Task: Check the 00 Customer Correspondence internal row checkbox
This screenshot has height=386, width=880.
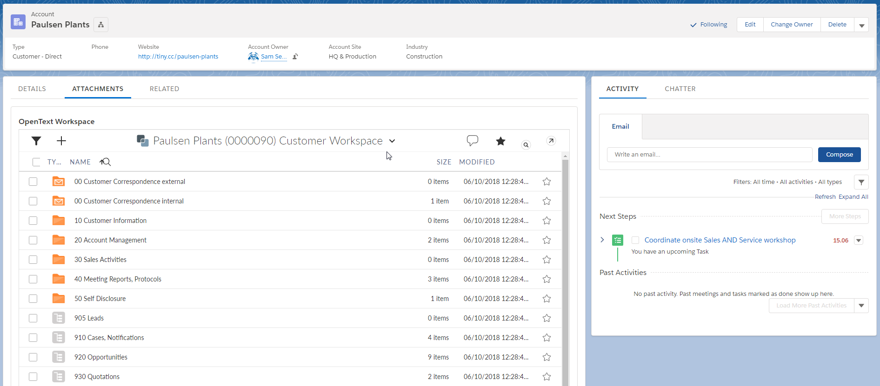Action: click(33, 201)
